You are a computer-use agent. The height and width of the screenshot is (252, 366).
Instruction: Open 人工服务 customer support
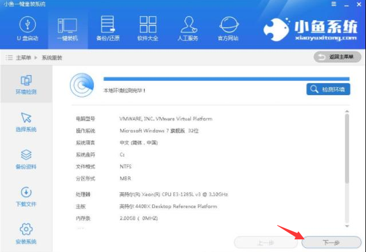tap(188, 29)
